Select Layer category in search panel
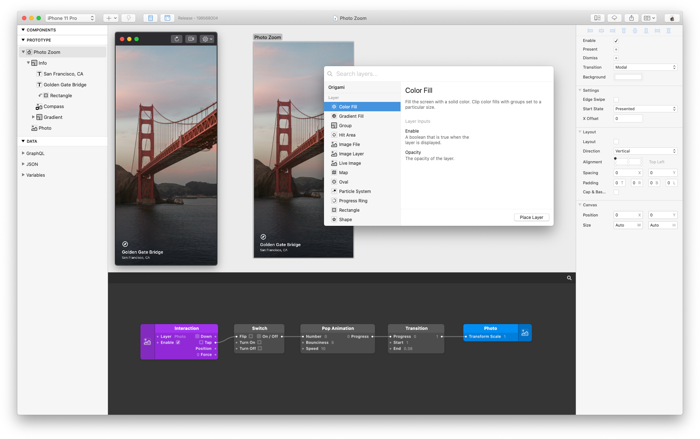The height and width of the screenshot is (439, 700). coord(334,97)
